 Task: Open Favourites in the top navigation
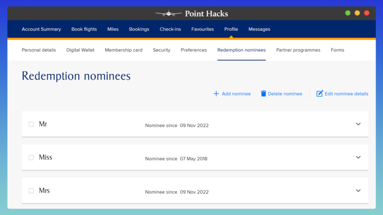click(x=202, y=29)
